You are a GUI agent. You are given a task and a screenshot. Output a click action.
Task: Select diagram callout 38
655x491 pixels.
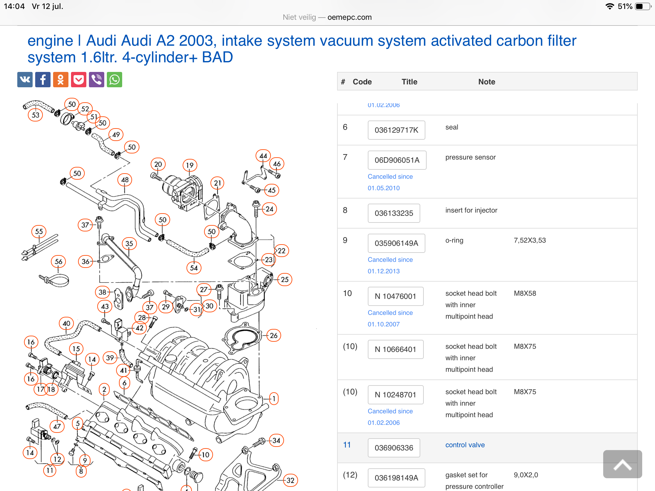coord(103,292)
